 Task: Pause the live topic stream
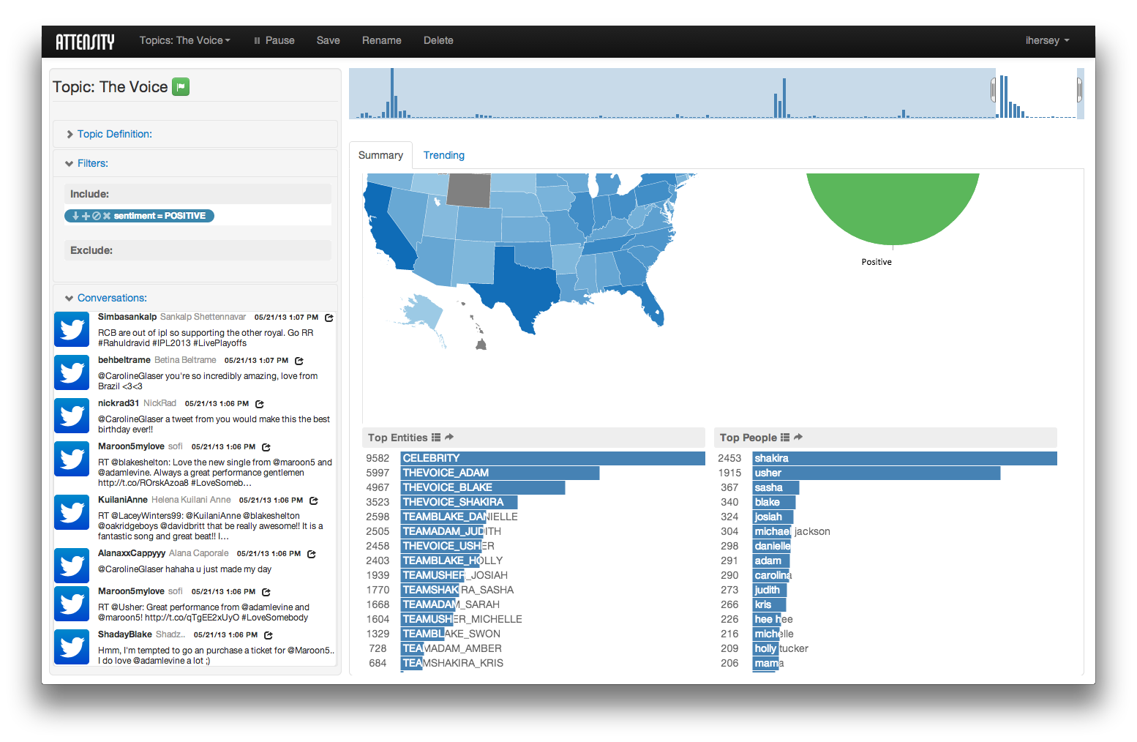tap(274, 41)
